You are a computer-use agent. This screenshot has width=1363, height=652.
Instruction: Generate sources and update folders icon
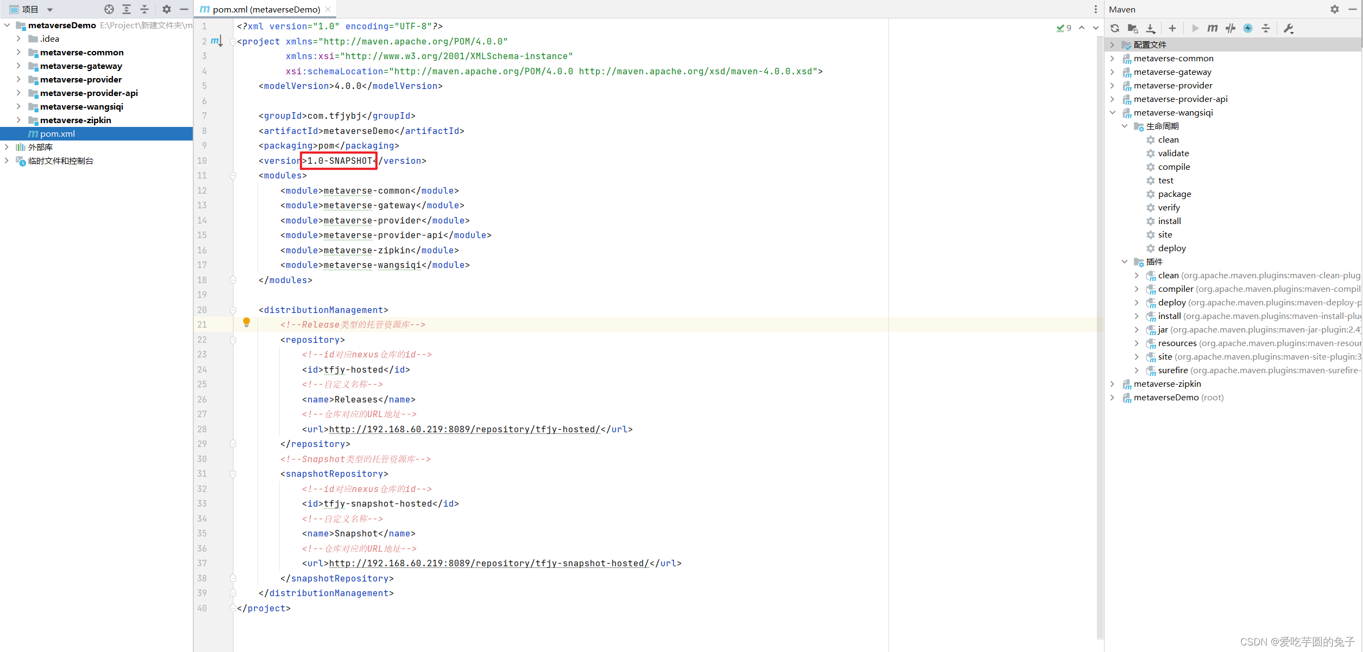(x=1133, y=28)
